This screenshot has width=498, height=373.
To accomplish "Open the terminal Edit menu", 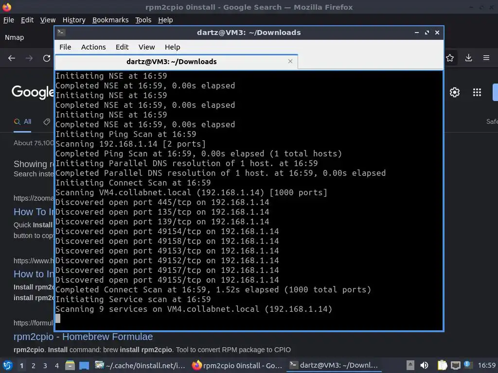I will tap(122, 47).
